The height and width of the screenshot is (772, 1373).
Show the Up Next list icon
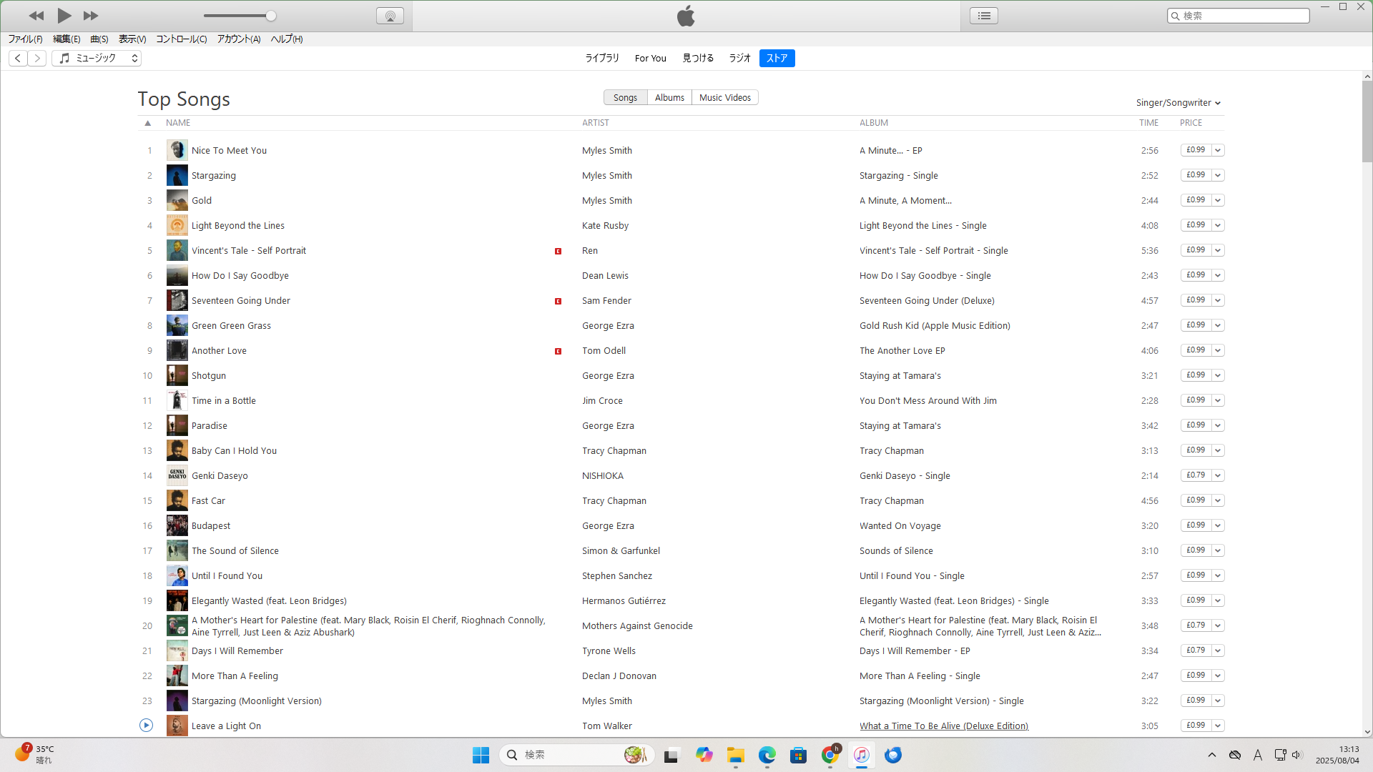pyautogui.click(x=984, y=16)
